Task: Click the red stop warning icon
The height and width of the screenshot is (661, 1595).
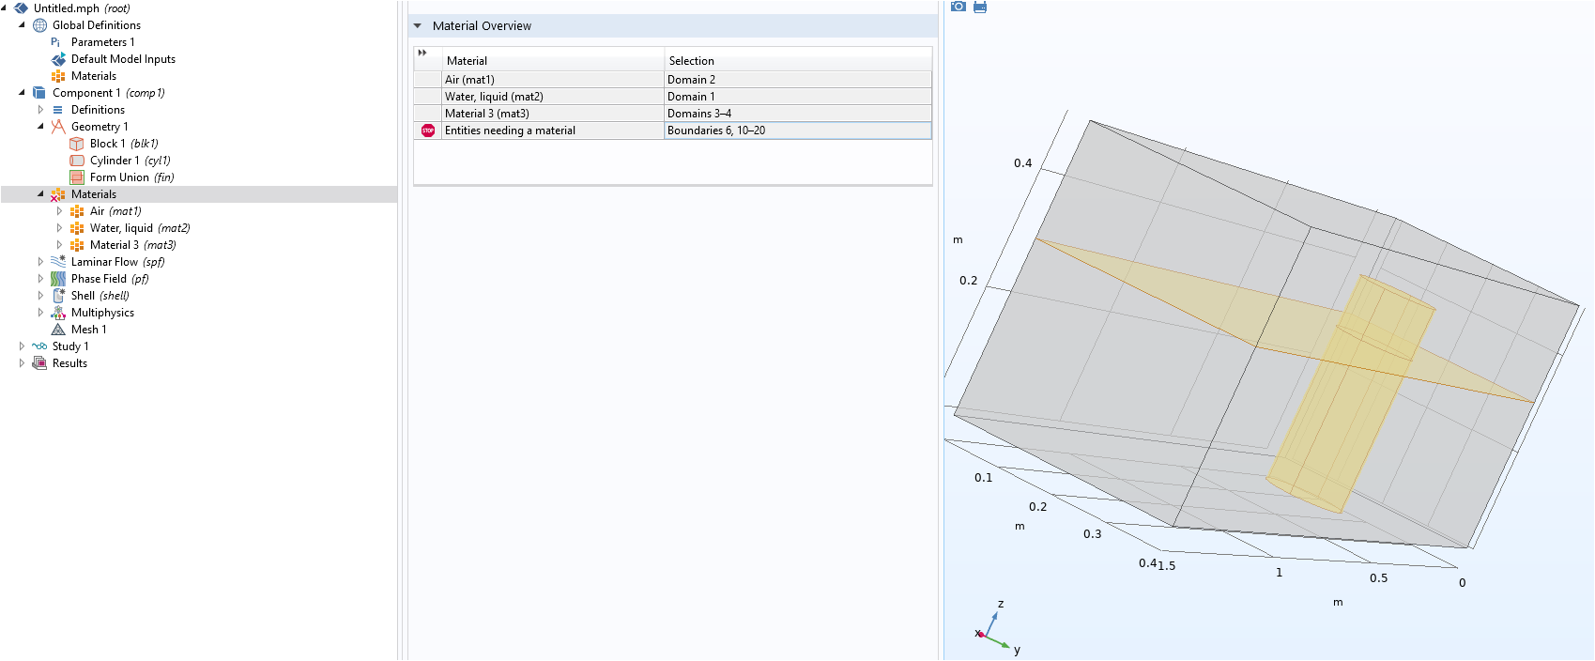Action: 428,131
